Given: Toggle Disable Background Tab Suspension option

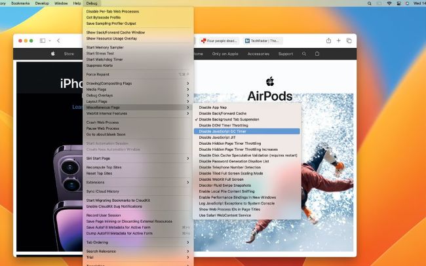Looking at the screenshot, I should point(247,119).
